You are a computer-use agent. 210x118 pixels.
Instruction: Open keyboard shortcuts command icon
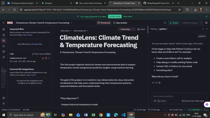pos(4,98)
